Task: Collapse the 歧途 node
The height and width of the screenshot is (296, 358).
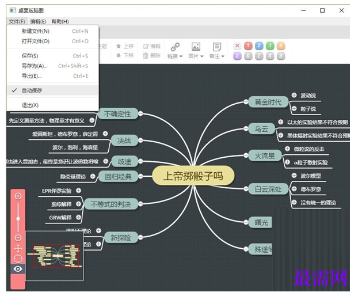Action: [x=140, y=161]
